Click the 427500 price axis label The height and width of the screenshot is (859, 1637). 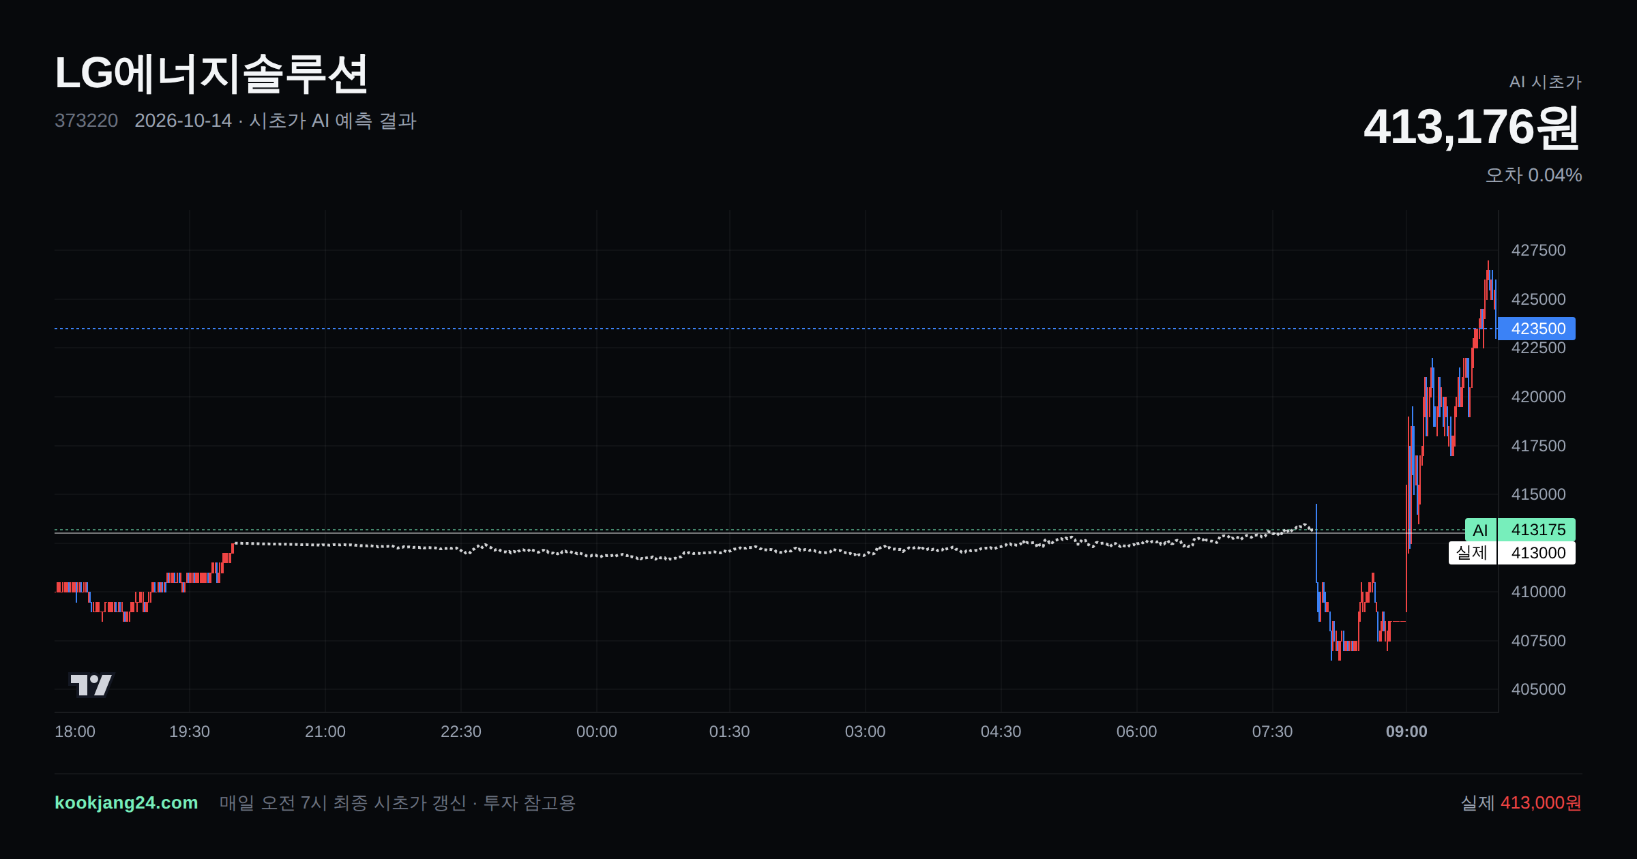pyautogui.click(x=1538, y=250)
